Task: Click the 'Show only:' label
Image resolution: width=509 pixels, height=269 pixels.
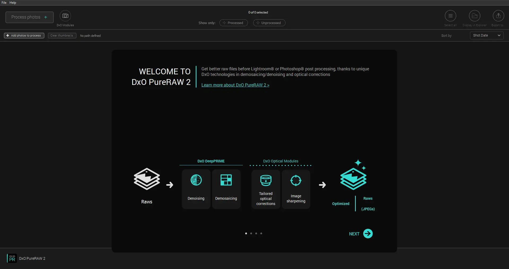Action: click(x=207, y=23)
